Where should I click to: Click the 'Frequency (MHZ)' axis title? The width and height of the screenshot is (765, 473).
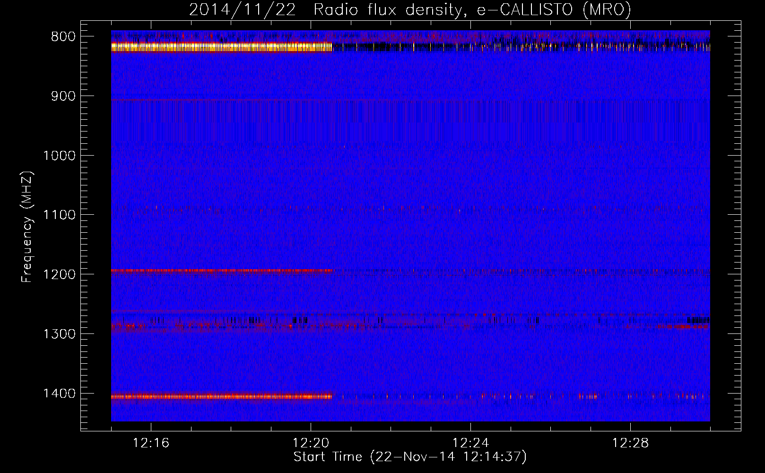(x=27, y=227)
